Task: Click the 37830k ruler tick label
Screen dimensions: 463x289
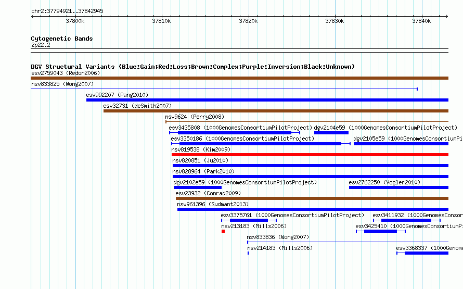Action: [x=335, y=21]
